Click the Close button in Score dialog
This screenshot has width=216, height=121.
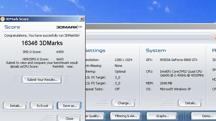pos(69,118)
